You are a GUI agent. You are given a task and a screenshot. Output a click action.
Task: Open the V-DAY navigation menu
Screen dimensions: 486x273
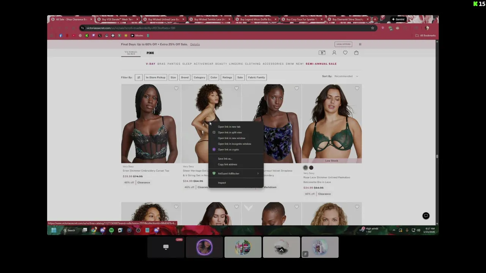150,64
